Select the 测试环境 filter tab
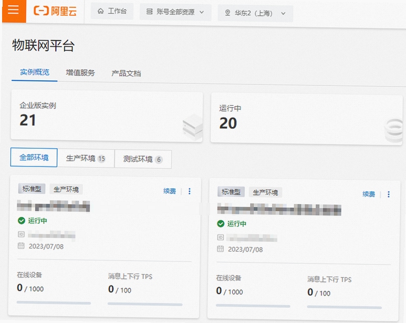The width and height of the screenshot is (406, 323). pyautogui.click(x=143, y=159)
